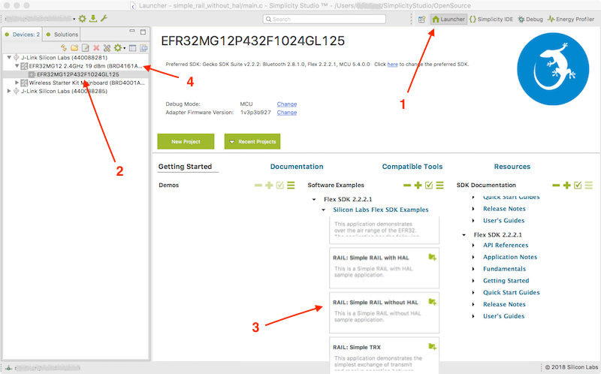This screenshot has width=601, height=374.
Task: Select the EFR32MG12P432F1024GL125 device in the tree
Action: [78, 74]
